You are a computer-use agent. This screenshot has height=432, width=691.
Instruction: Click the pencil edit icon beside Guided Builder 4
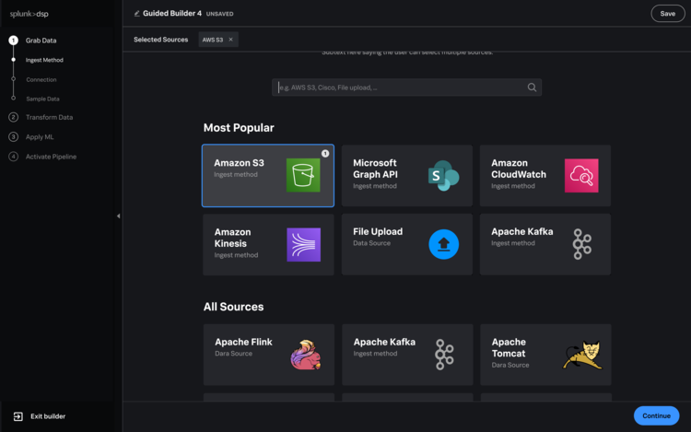(x=136, y=14)
